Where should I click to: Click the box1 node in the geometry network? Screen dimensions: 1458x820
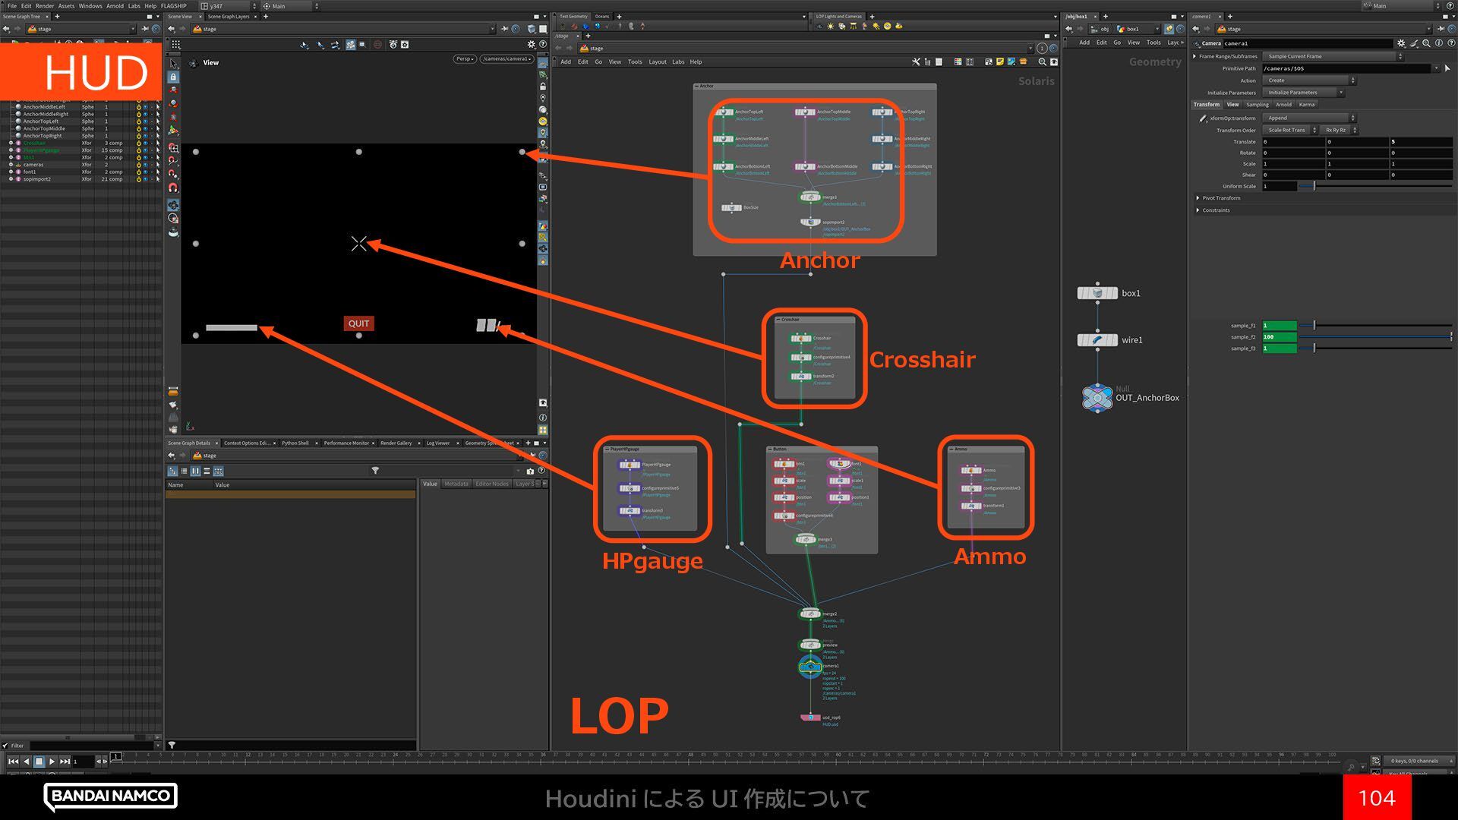coord(1097,293)
